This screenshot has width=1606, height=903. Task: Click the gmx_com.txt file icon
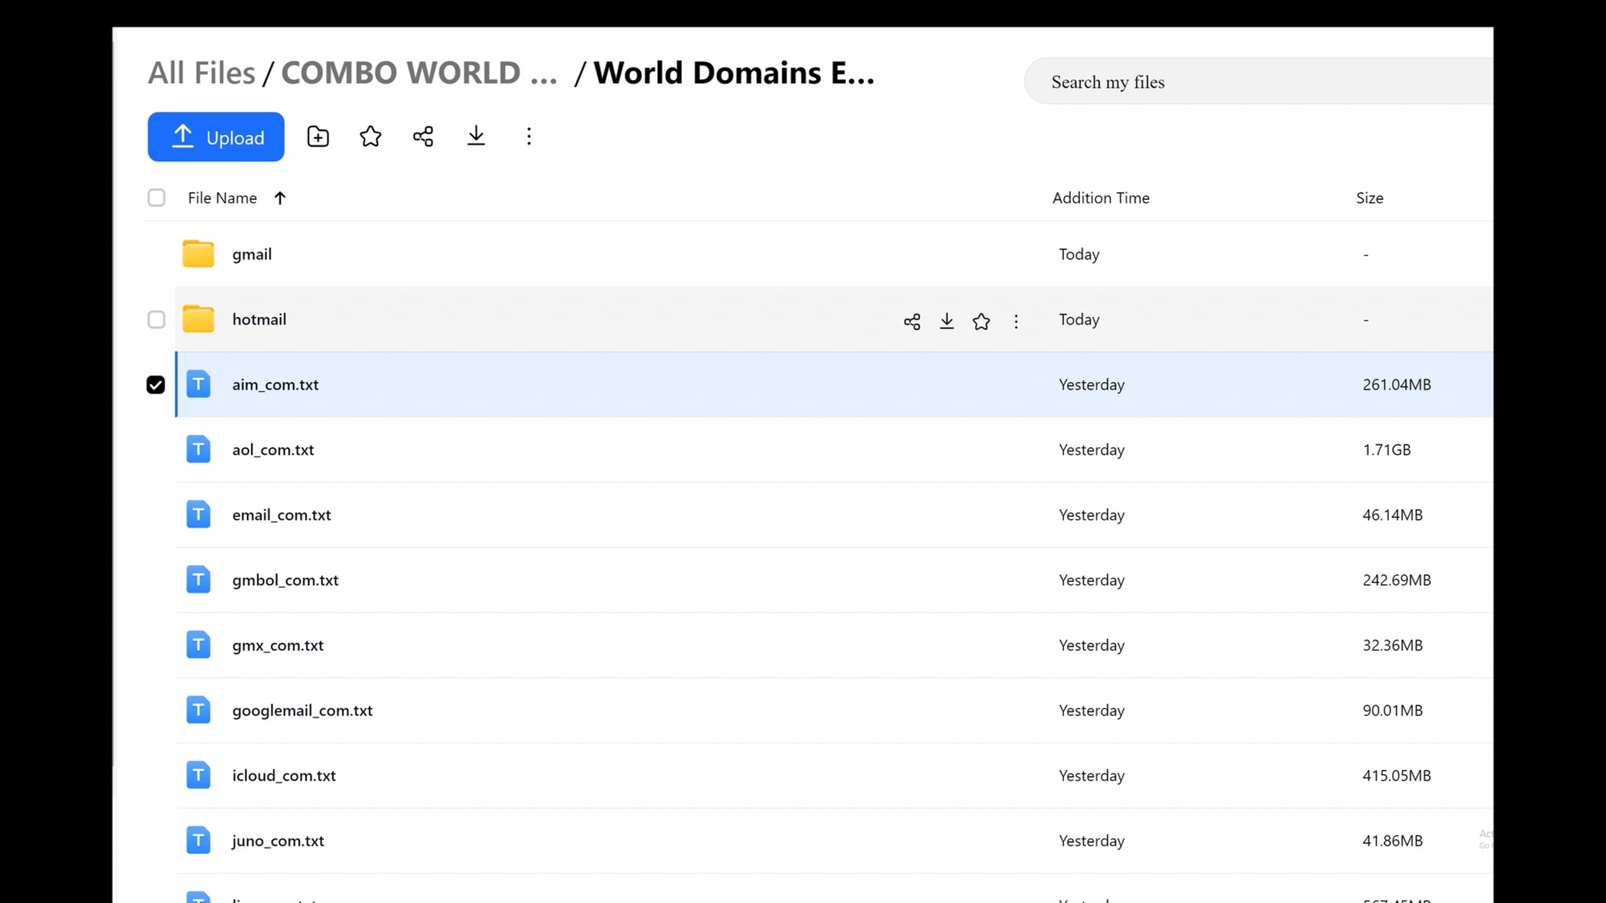click(x=198, y=645)
